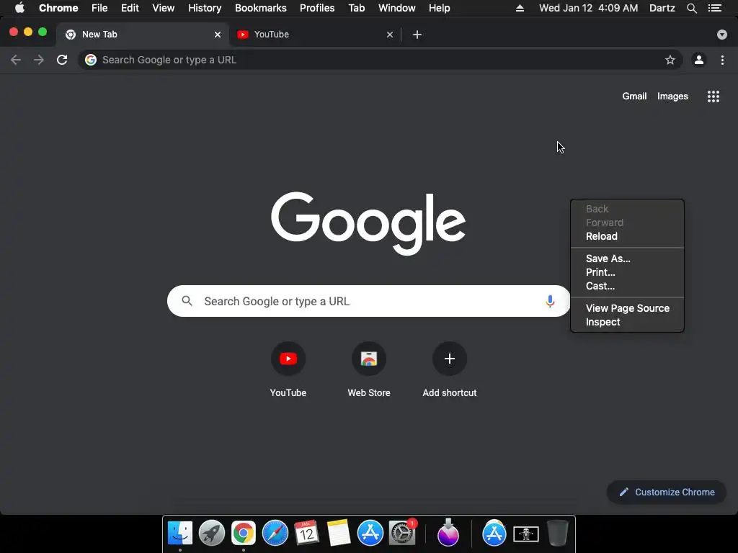Image resolution: width=738 pixels, height=553 pixels.
Task: Click the Apple menu logo
Action: [19, 8]
